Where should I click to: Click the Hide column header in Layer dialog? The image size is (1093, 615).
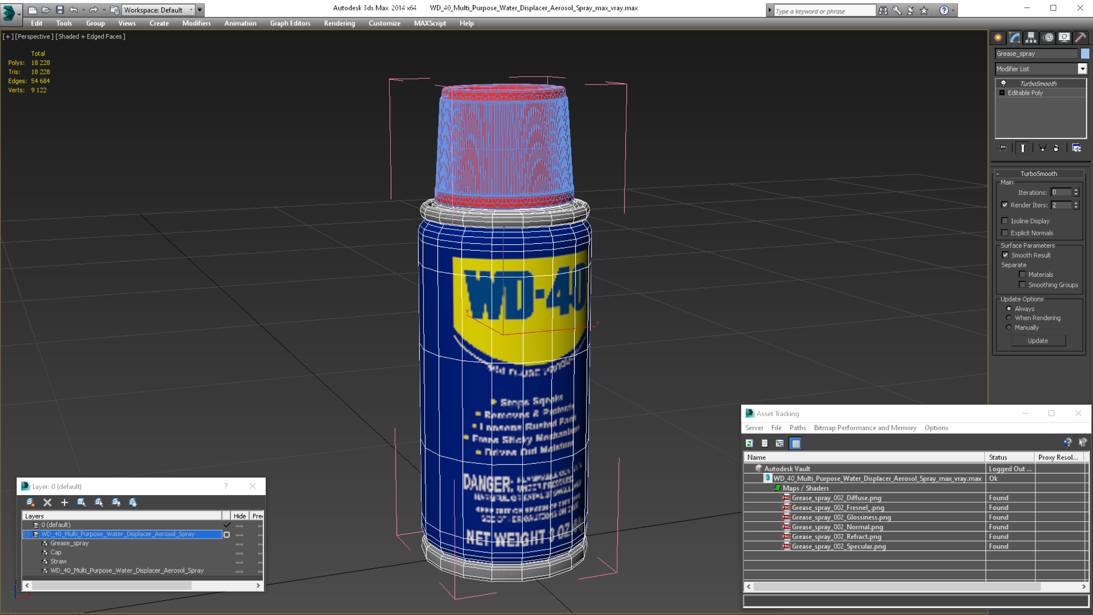coord(240,516)
